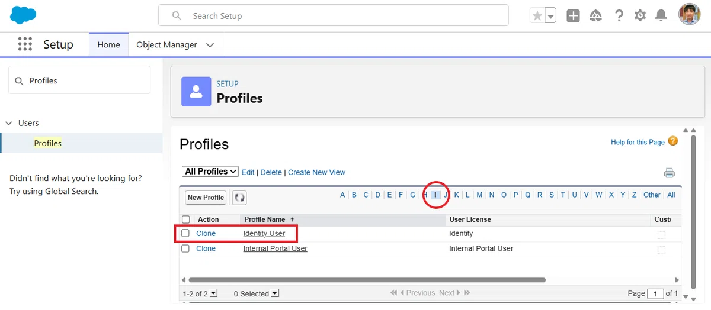This screenshot has height=310, width=711.
Task: Click the magnifier icon in Quick Find box
Action: (19, 80)
